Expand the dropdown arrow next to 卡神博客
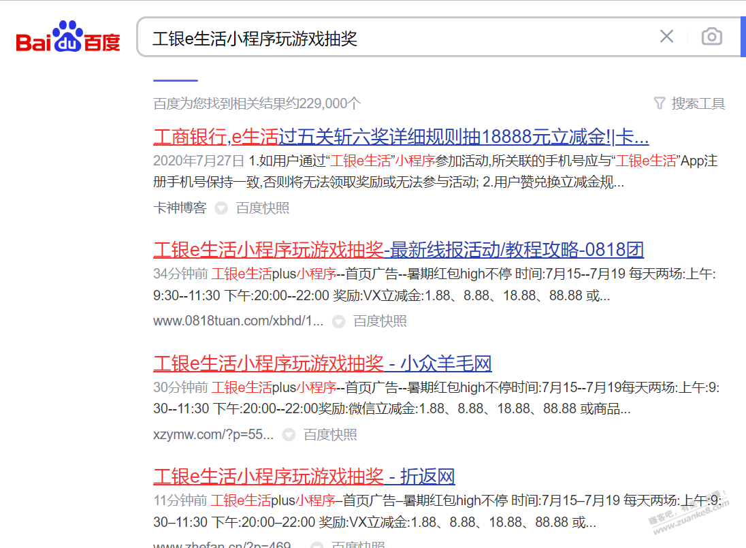Screen dimensions: 746x548 pos(221,208)
